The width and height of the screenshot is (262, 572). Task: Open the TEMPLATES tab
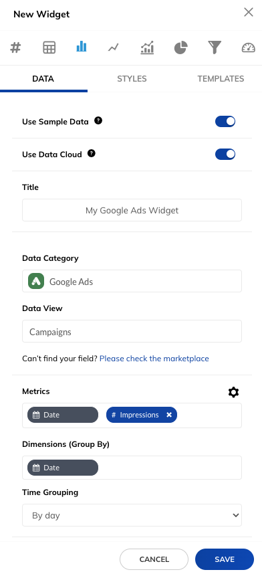221,79
